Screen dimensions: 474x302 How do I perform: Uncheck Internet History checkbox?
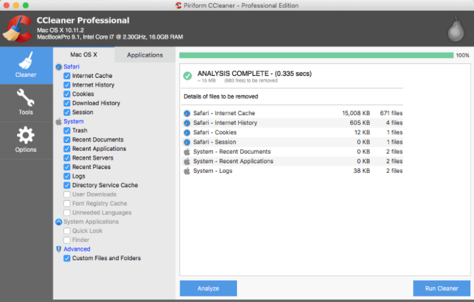pos(67,85)
